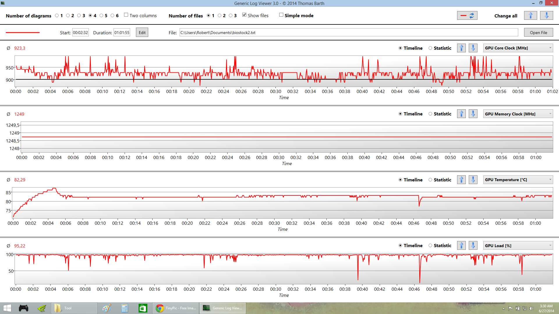Move GPU Temperature diagram down

473,180
